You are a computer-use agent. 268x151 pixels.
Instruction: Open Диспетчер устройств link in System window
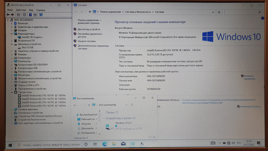[x=89, y=29]
